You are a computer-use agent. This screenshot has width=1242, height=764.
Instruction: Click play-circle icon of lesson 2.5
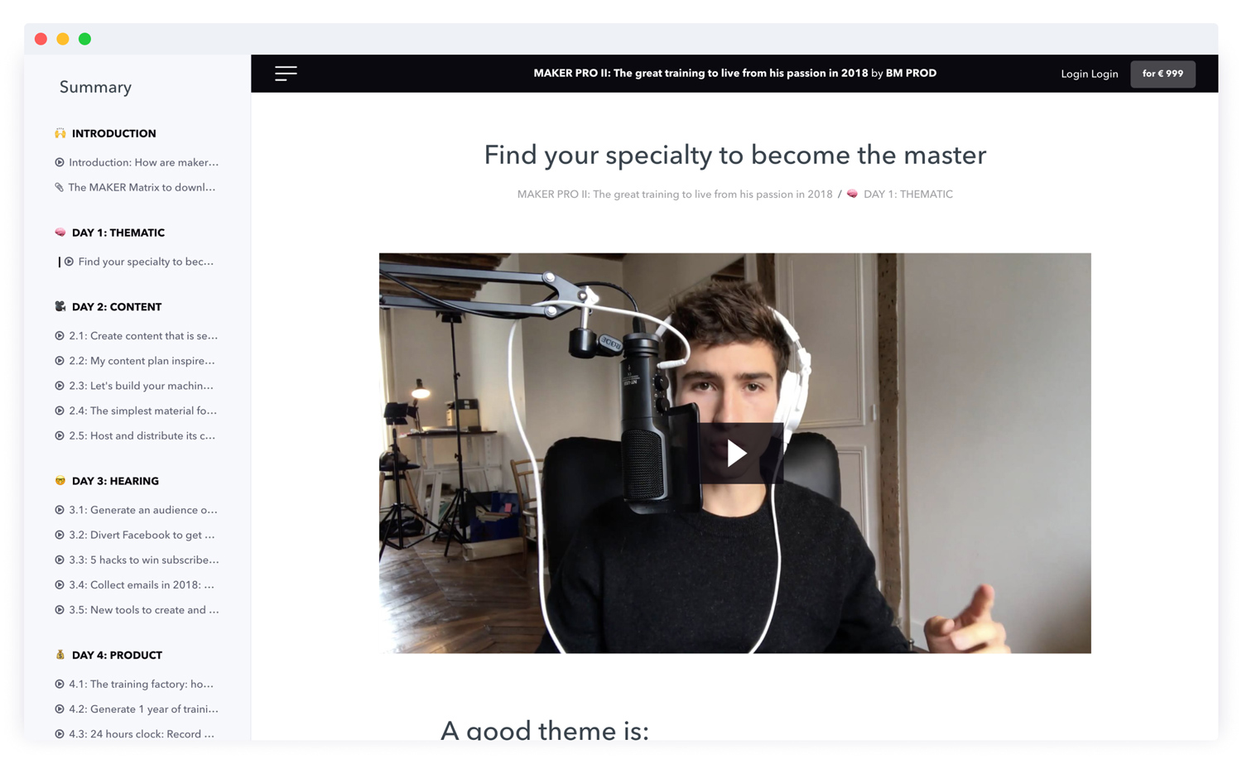(60, 435)
